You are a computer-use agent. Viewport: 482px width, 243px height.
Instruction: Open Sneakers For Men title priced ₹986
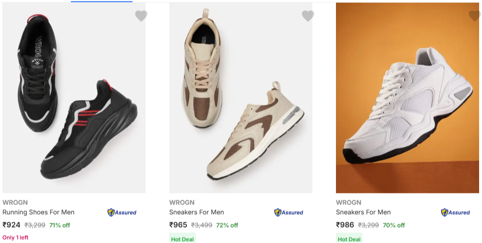pyautogui.click(x=363, y=212)
